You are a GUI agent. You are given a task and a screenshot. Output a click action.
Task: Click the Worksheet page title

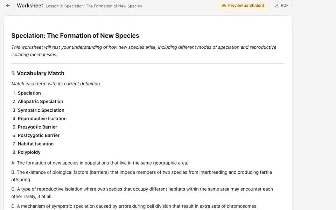[x=30, y=6]
